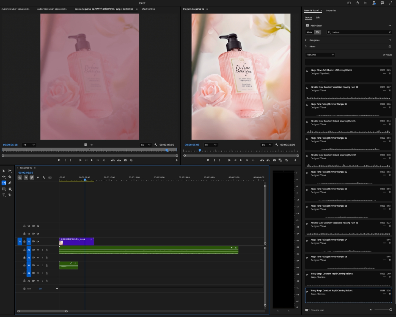The image size is (396, 317).
Task: Select the Pen tool
Action: click(x=10, y=183)
